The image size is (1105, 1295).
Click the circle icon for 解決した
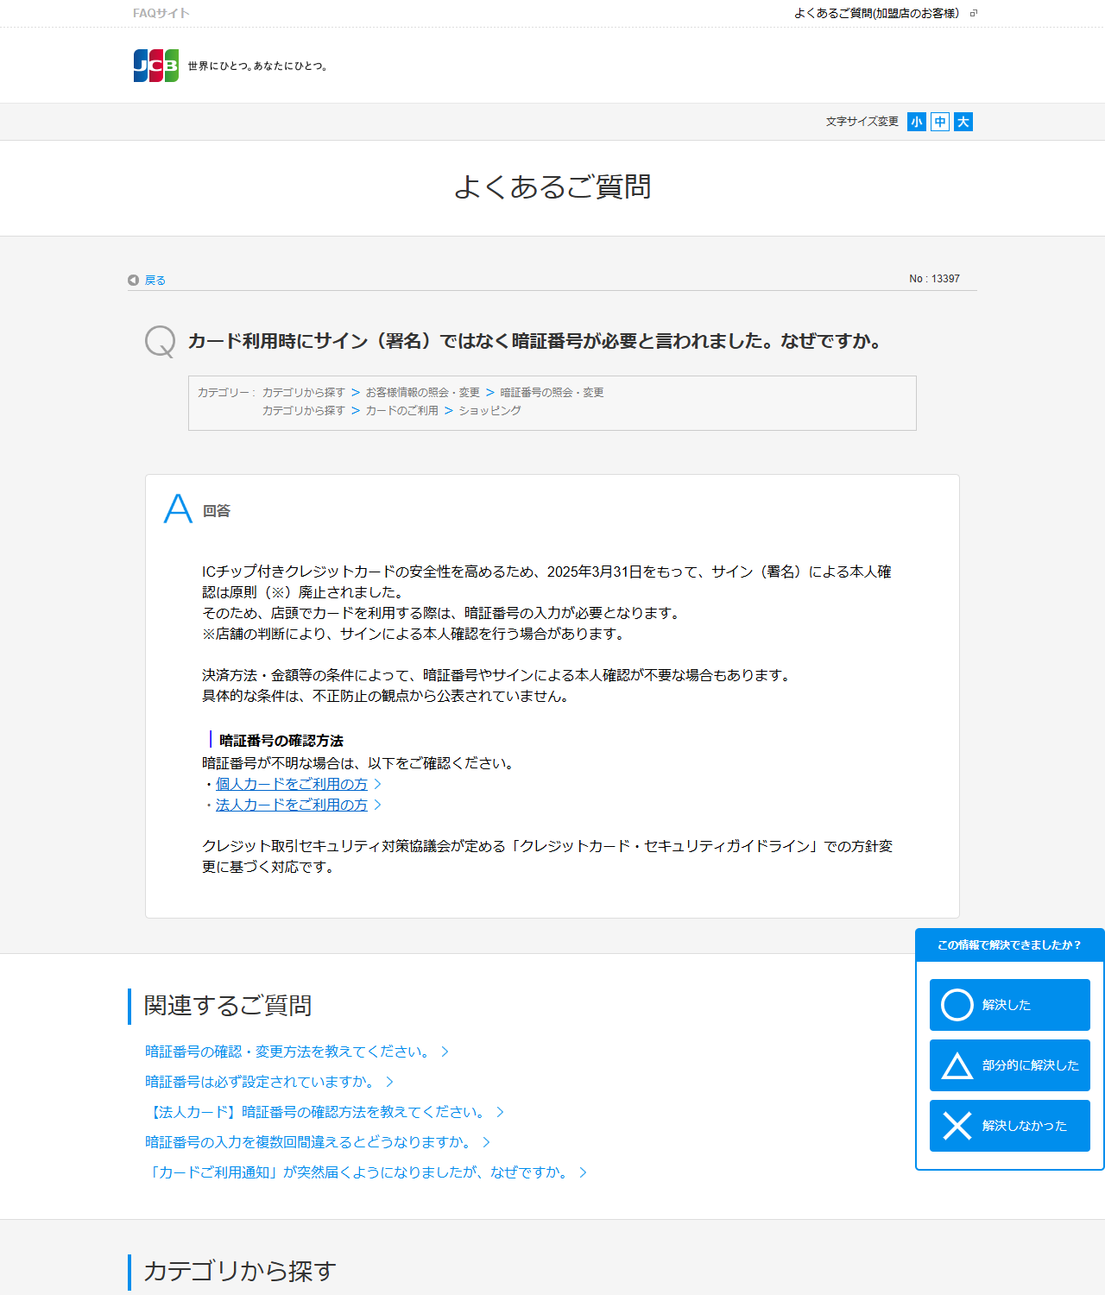pos(957,1005)
